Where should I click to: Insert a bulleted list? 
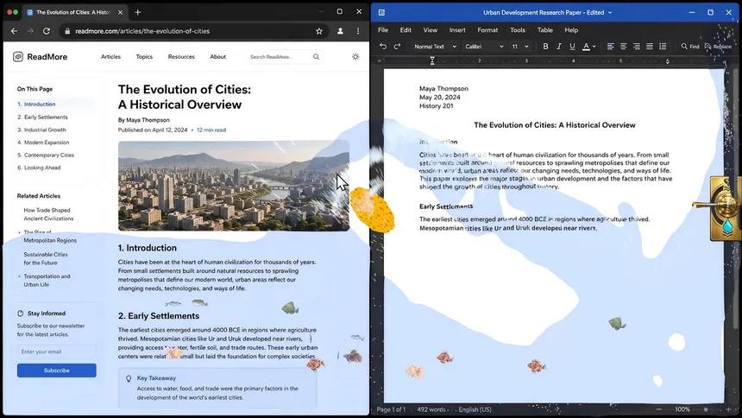point(663,47)
